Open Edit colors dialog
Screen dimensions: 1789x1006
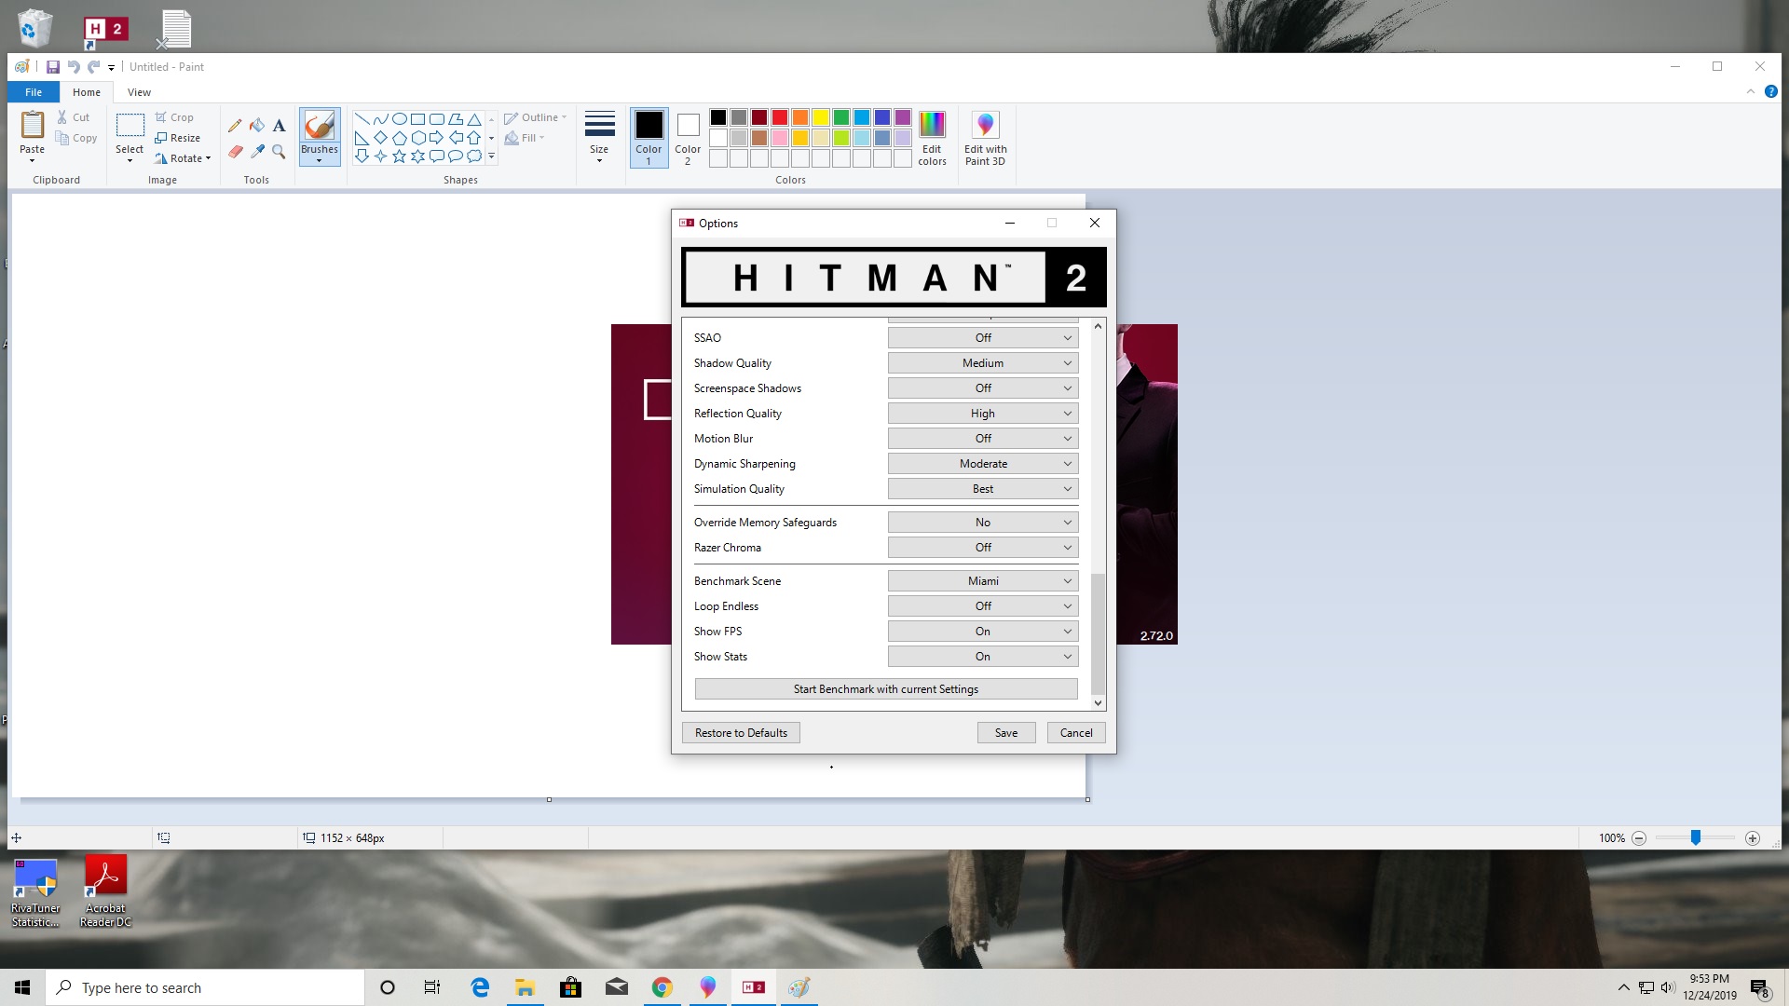click(x=932, y=138)
